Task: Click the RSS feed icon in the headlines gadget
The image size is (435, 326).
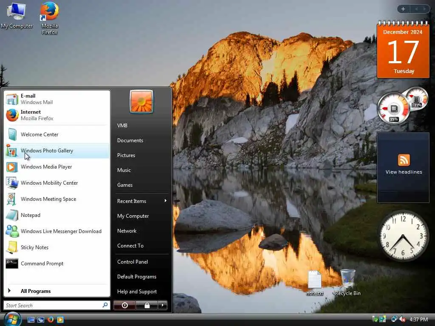Action: [404, 160]
